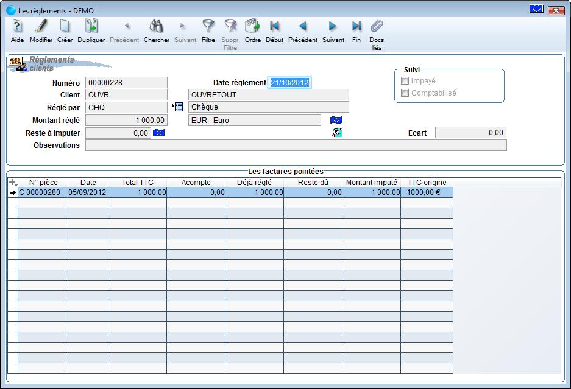Click the plus icon in grid header
Screen dimensions: 571x389
13,182
